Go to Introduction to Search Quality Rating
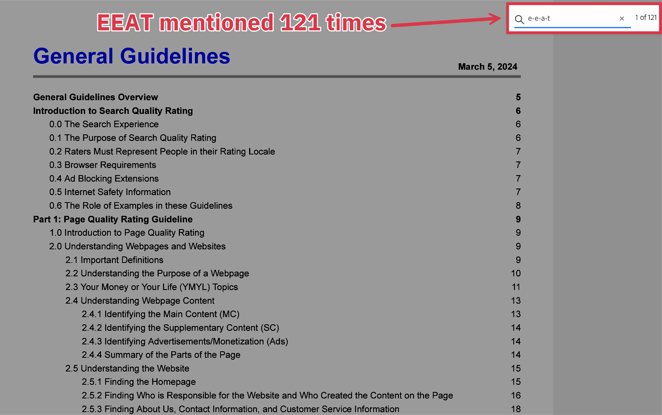Viewport: 662px width, 415px height. (113, 111)
